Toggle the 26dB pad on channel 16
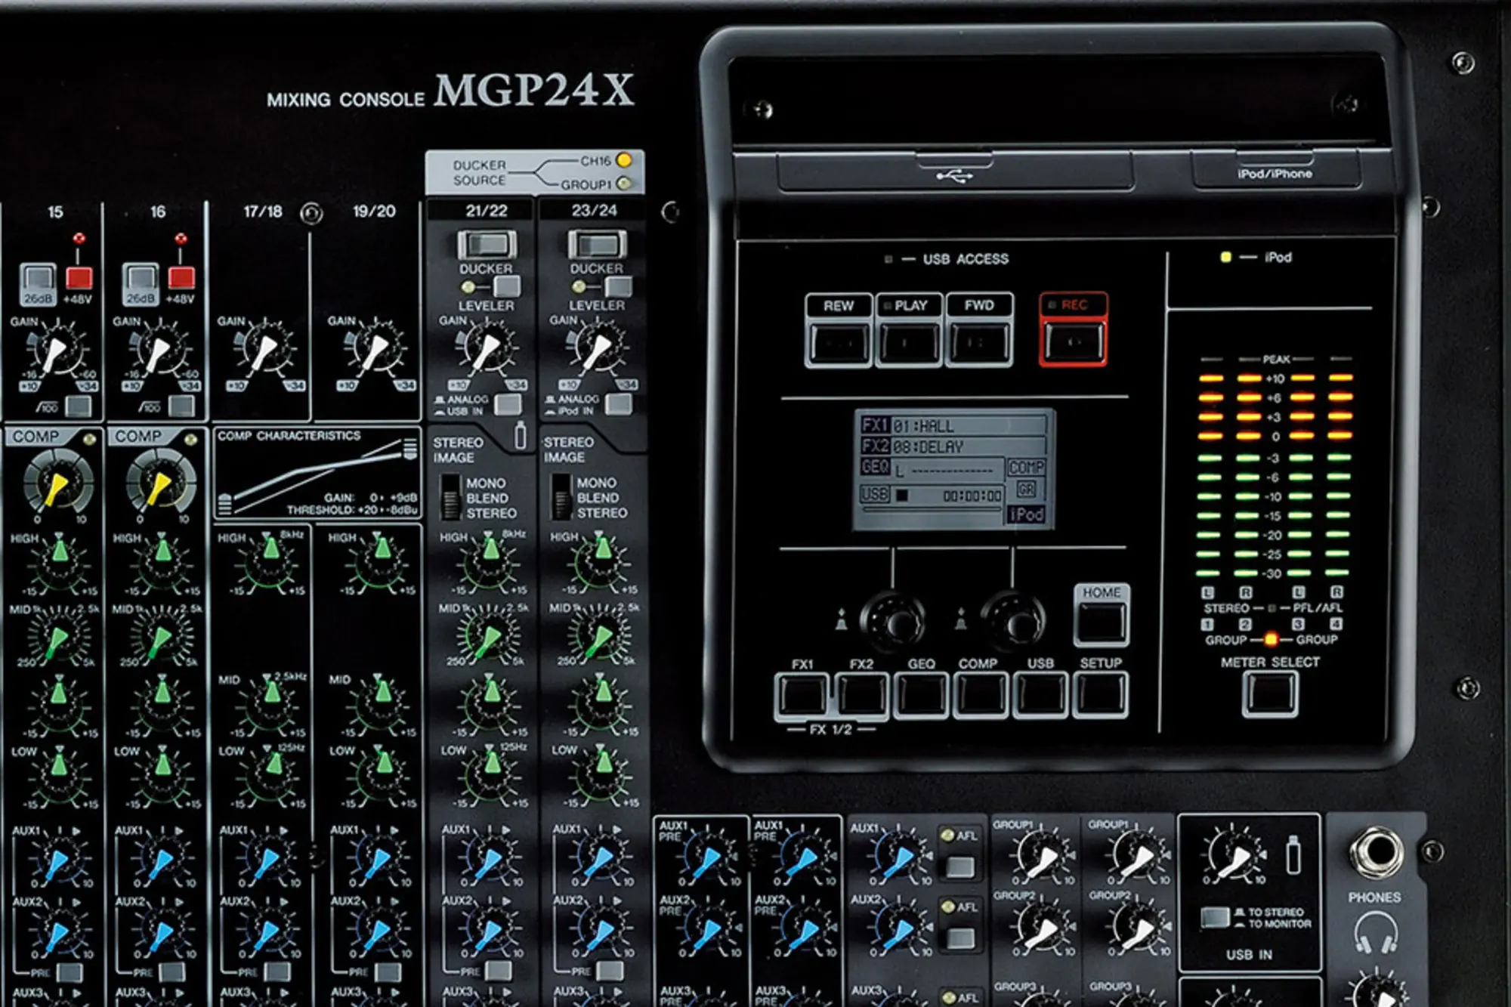The width and height of the screenshot is (1511, 1007). click(x=140, y=277)
